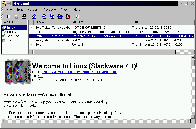
Task: Open the sent-mail folder
Action: pyautogui.click(x=14, y=36)
